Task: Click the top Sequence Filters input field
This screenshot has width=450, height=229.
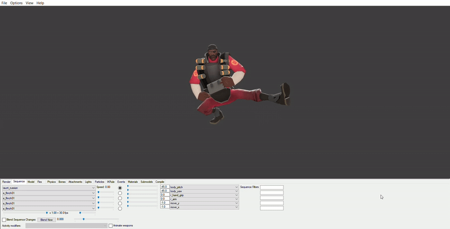Action: pyautogui.click(x=272, y=187)
